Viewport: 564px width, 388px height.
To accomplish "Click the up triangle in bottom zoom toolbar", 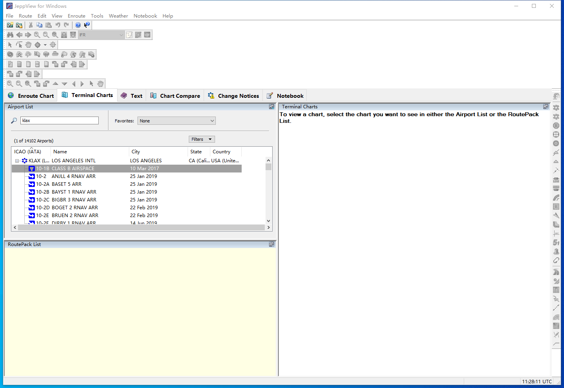I will point(56,84).
